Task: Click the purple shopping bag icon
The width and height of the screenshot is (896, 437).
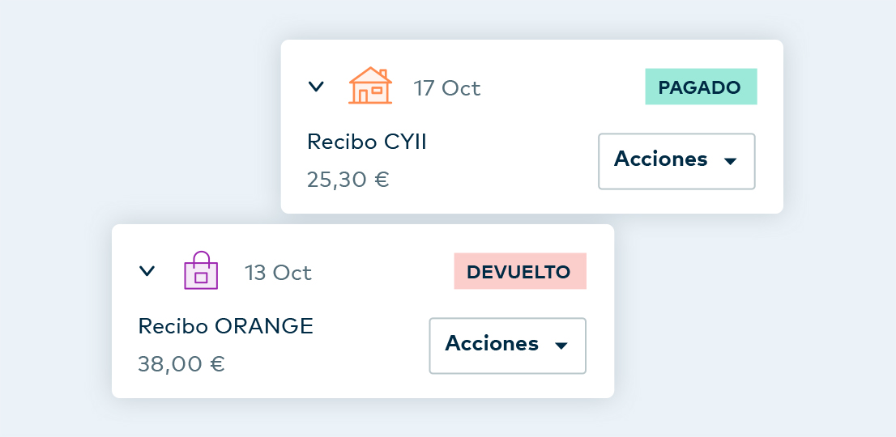Action: click(x=201, y=271)
